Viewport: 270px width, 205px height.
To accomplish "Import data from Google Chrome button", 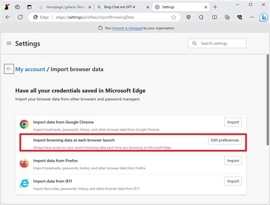I will (233, 122).
